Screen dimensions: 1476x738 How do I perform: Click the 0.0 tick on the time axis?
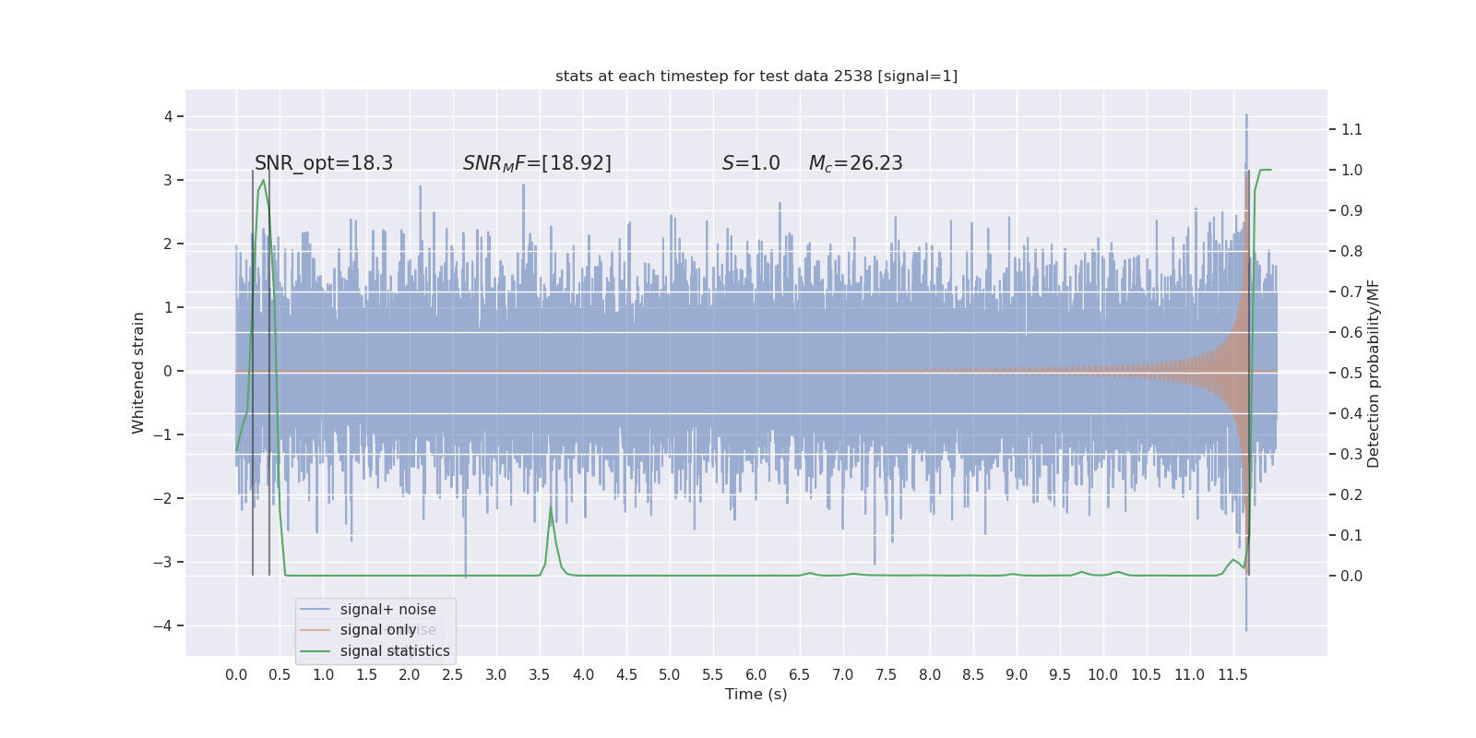236,674
